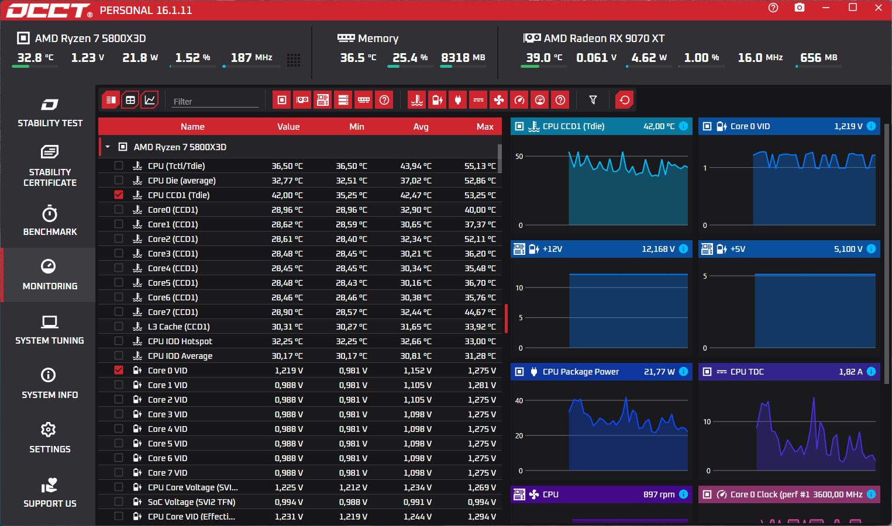Click the CPU fan 897 rpm graph title

pyautogui.click(x=602, y=494)
